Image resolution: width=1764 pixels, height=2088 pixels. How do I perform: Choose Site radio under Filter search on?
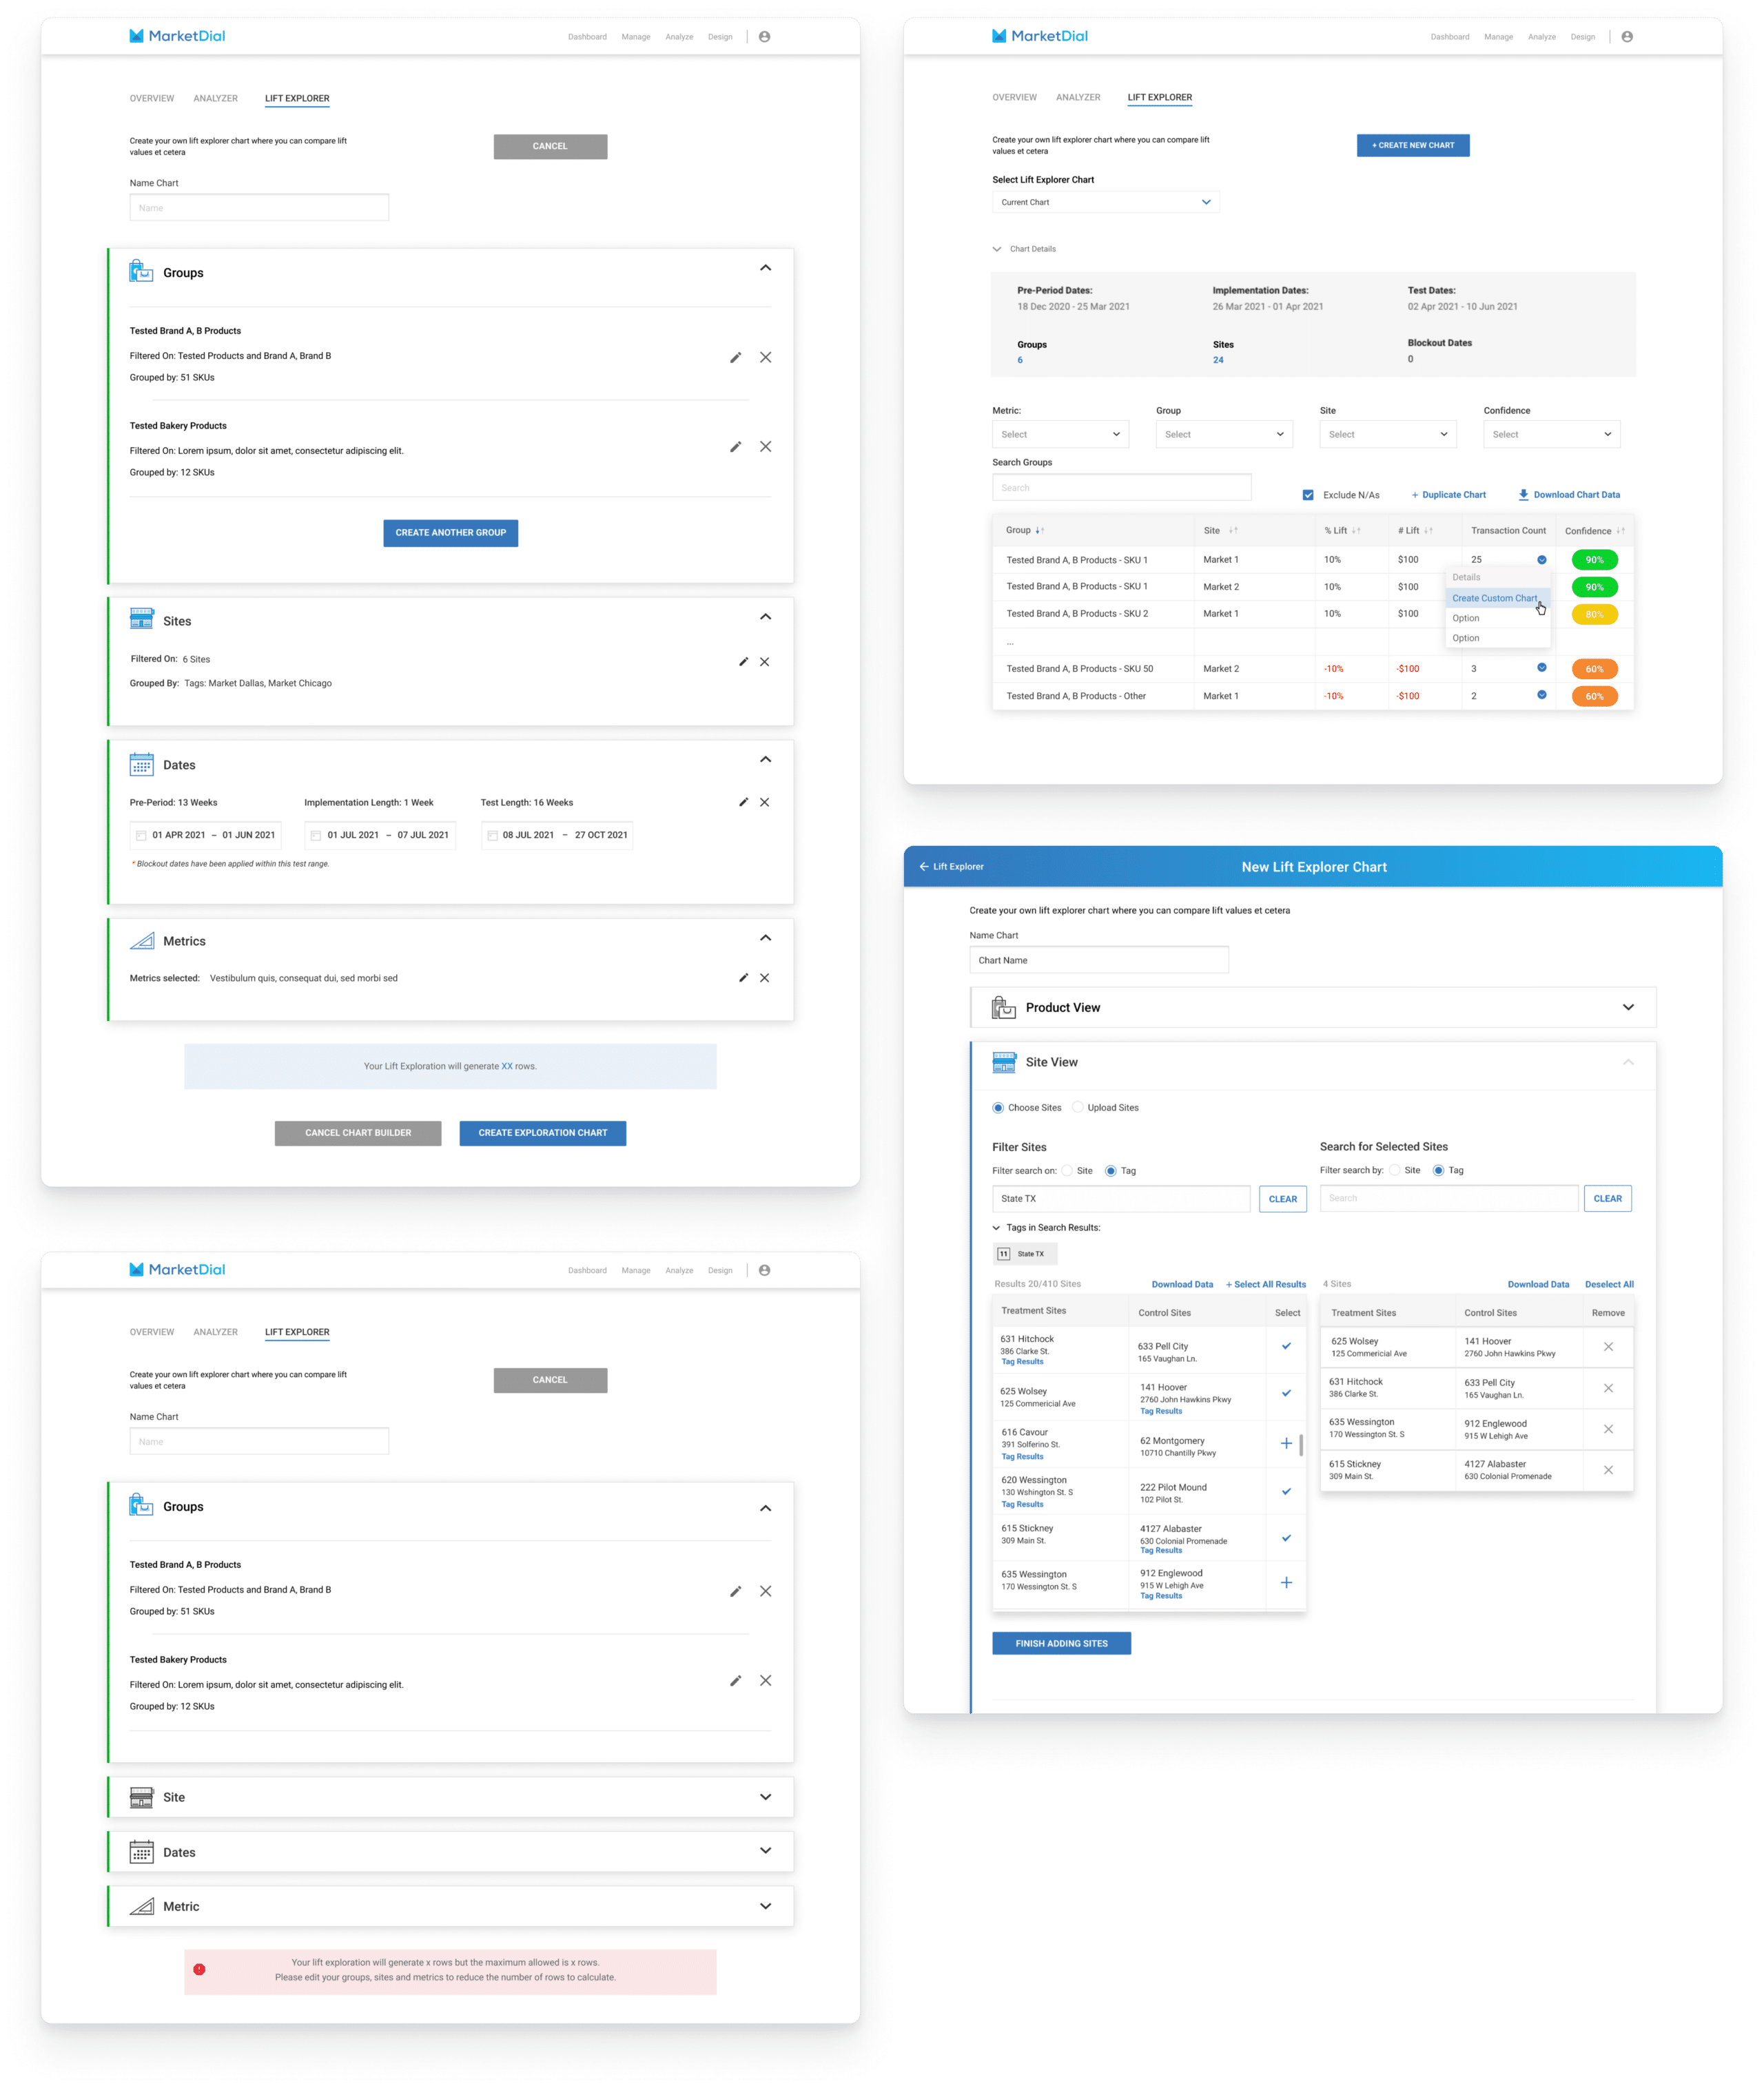point(1067,1170)
